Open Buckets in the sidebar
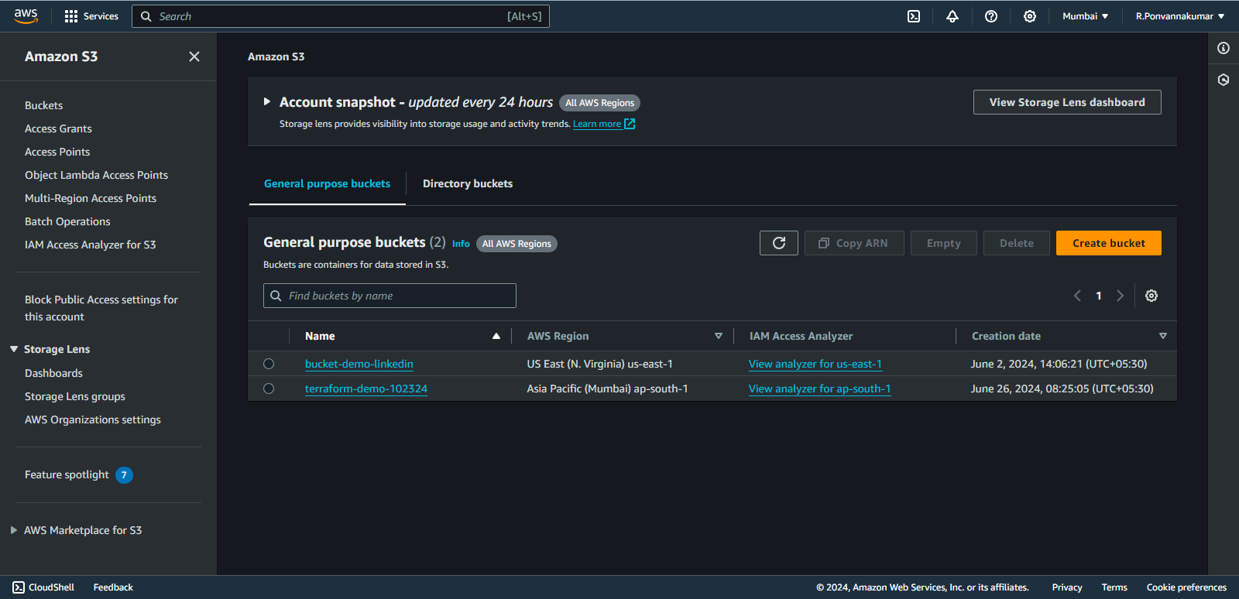The width and height of the screenshot is (1239, 599). tap(44, 105)
